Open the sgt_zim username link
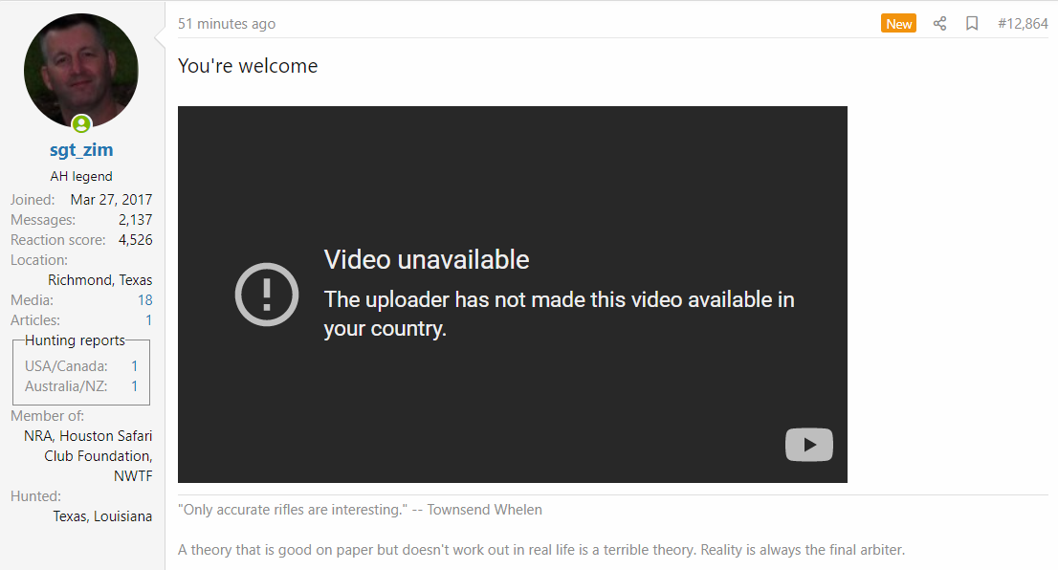Screen dimensions: 1058x570 pyautogui.click(x=81, y=150)
